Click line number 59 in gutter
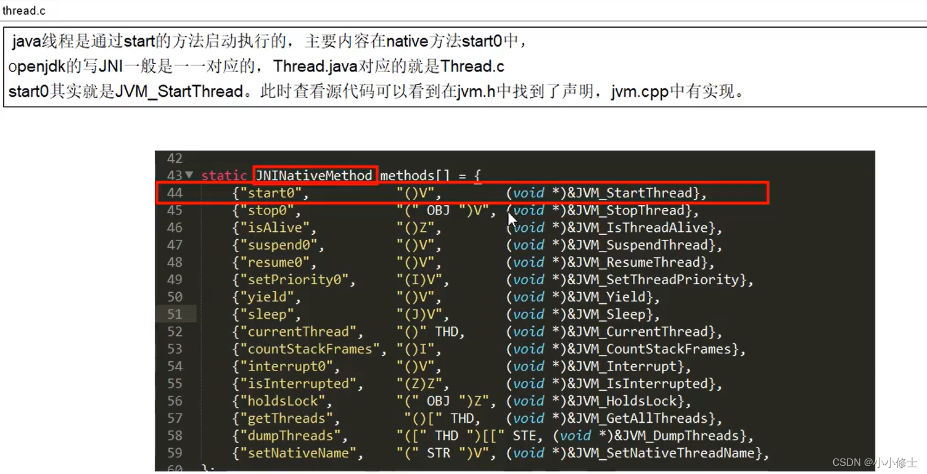Image resolution: width=927 pixels, height=474 pixels. (x=175, y=453)
